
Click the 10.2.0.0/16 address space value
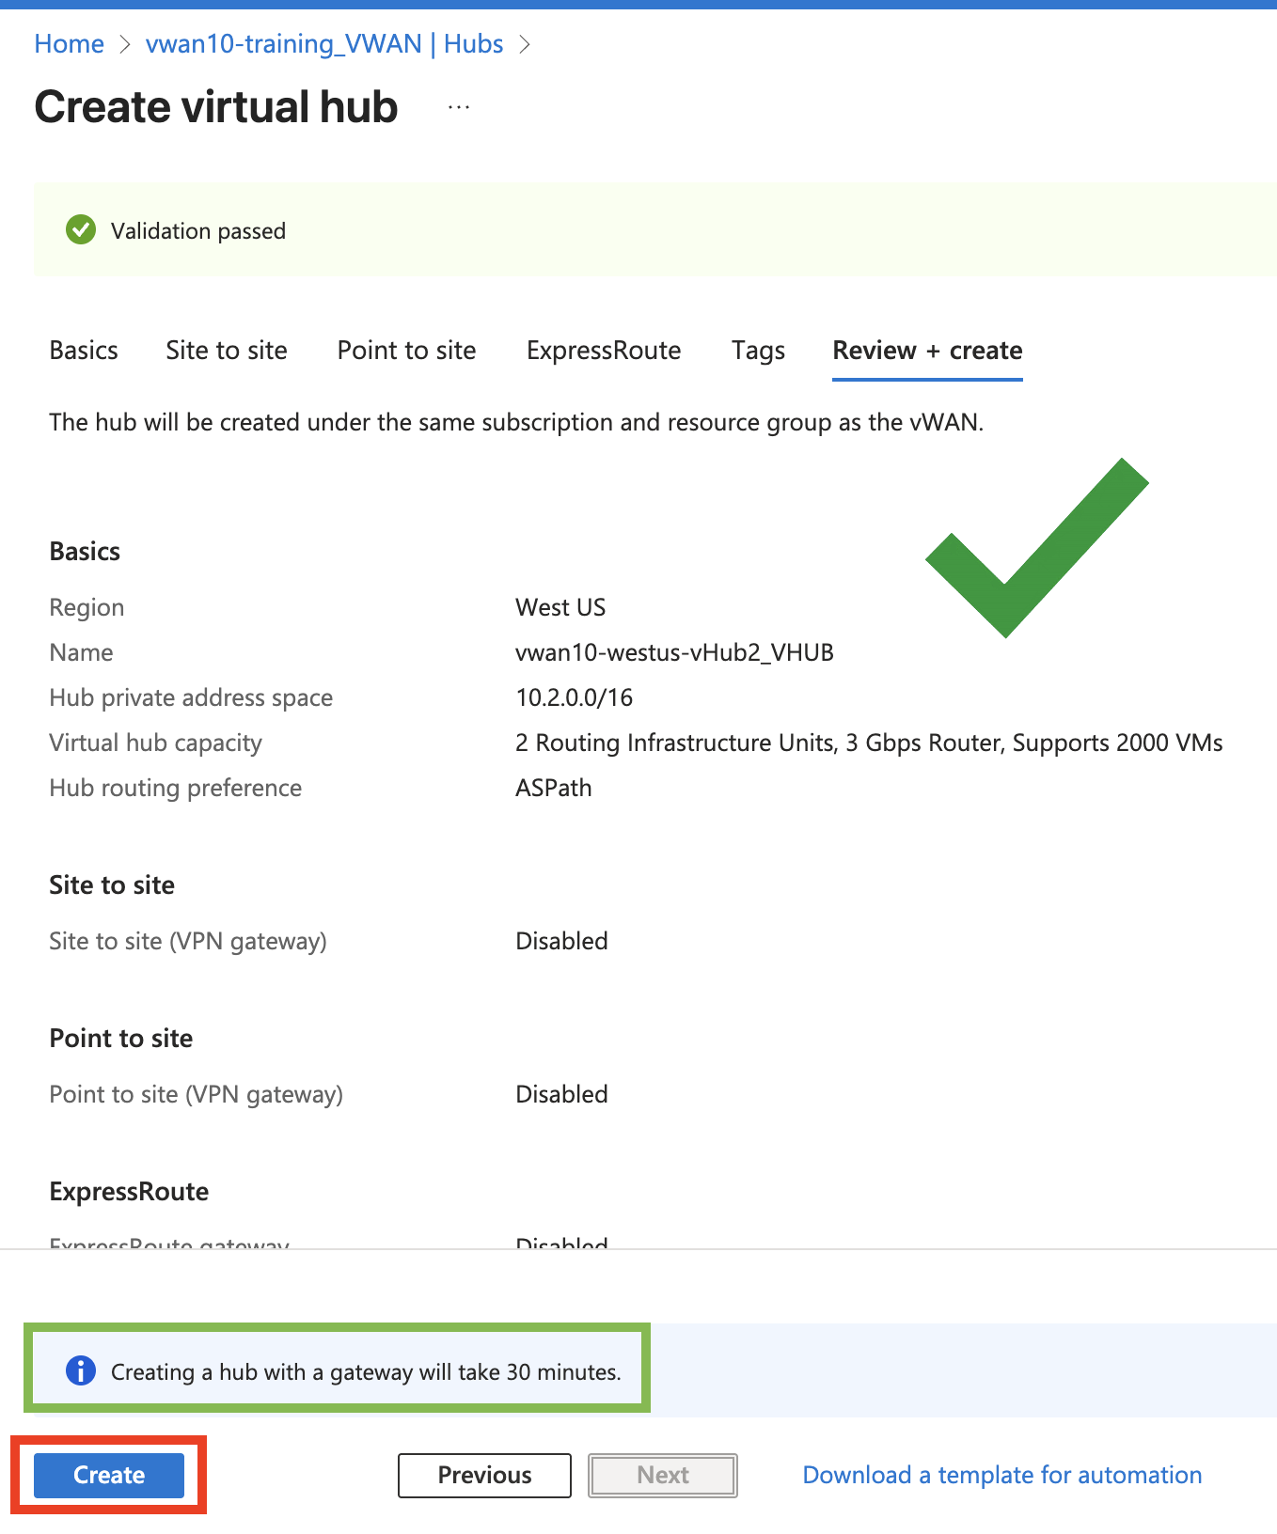(574, 697)
